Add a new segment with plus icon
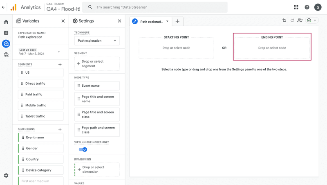The image size is (327, 185). tap(60, 64)
